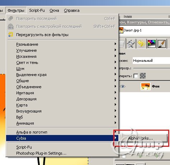Image resolution: width=170 pixels, height=165 pixels.
Task: Open the Script-Fu menu in menu bar
Action: click(x=37, y=10)
